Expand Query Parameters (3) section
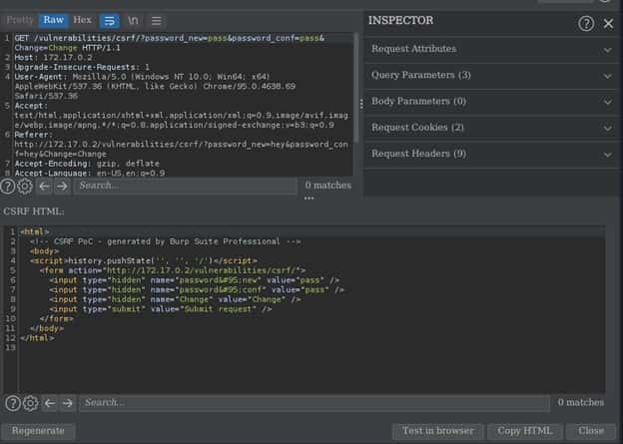 coord(492,75)
